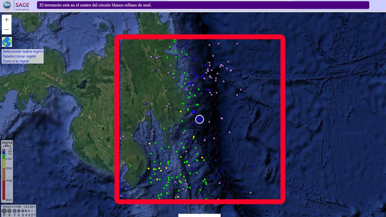
Task: Click the globe icon below zoom controls
Action: pyautogui.click(x=7, y=42)
